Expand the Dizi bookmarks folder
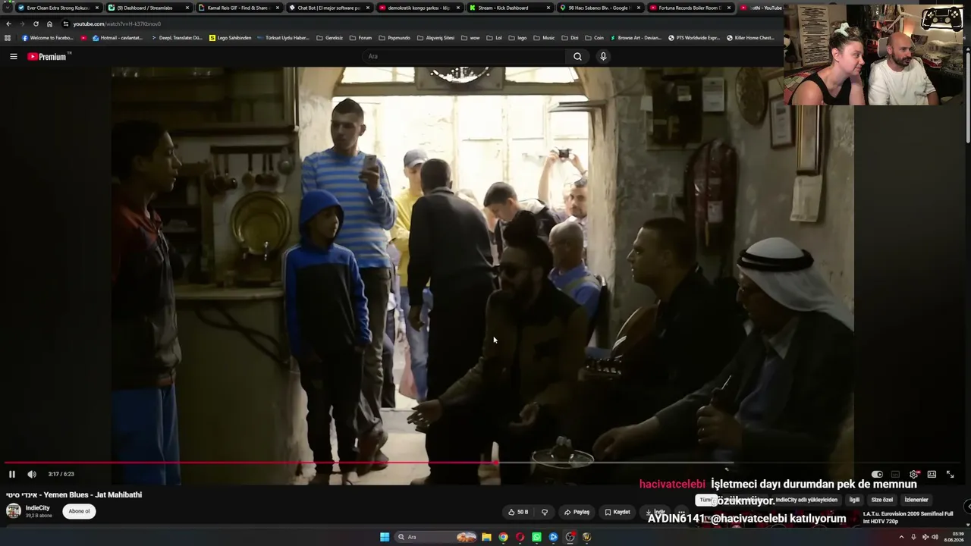Screen dimensions: 971x546 570,38
